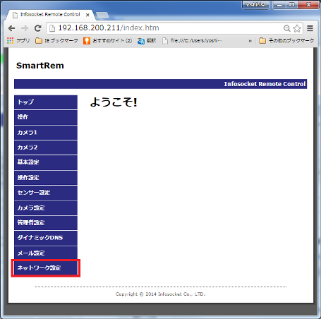Open the IE ブックマーク folder
321x319 pixels.
[56, 41]
